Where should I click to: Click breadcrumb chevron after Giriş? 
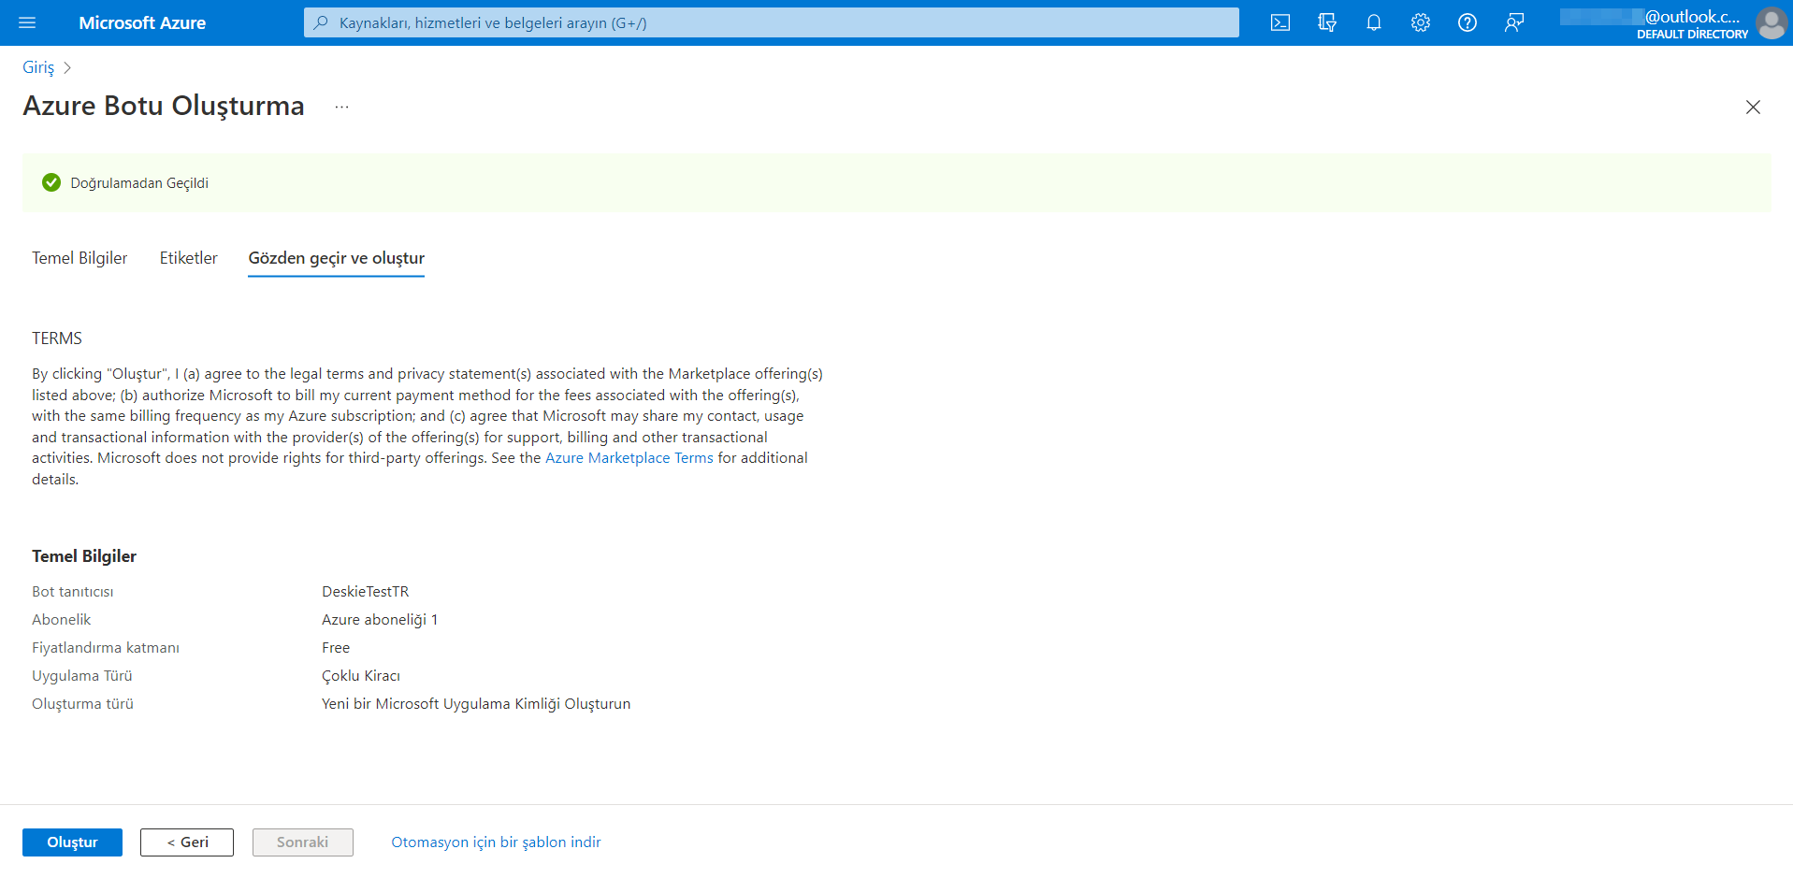point(67,67)
